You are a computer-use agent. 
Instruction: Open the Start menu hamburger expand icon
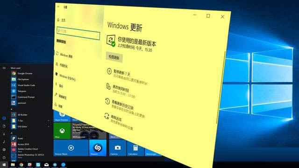[x=4, y=68]
